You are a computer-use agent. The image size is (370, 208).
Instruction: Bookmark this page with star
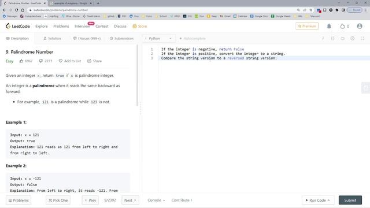pos(311,10)
